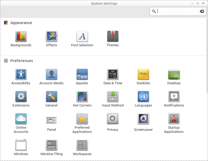Open Accessibility preferences

coord(21,74)
